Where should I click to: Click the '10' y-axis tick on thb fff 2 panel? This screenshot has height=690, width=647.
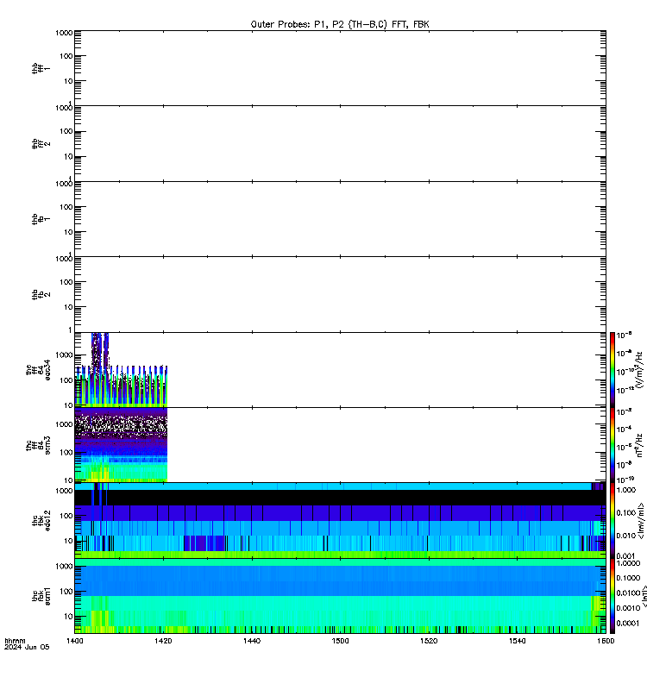coord(68,156)
